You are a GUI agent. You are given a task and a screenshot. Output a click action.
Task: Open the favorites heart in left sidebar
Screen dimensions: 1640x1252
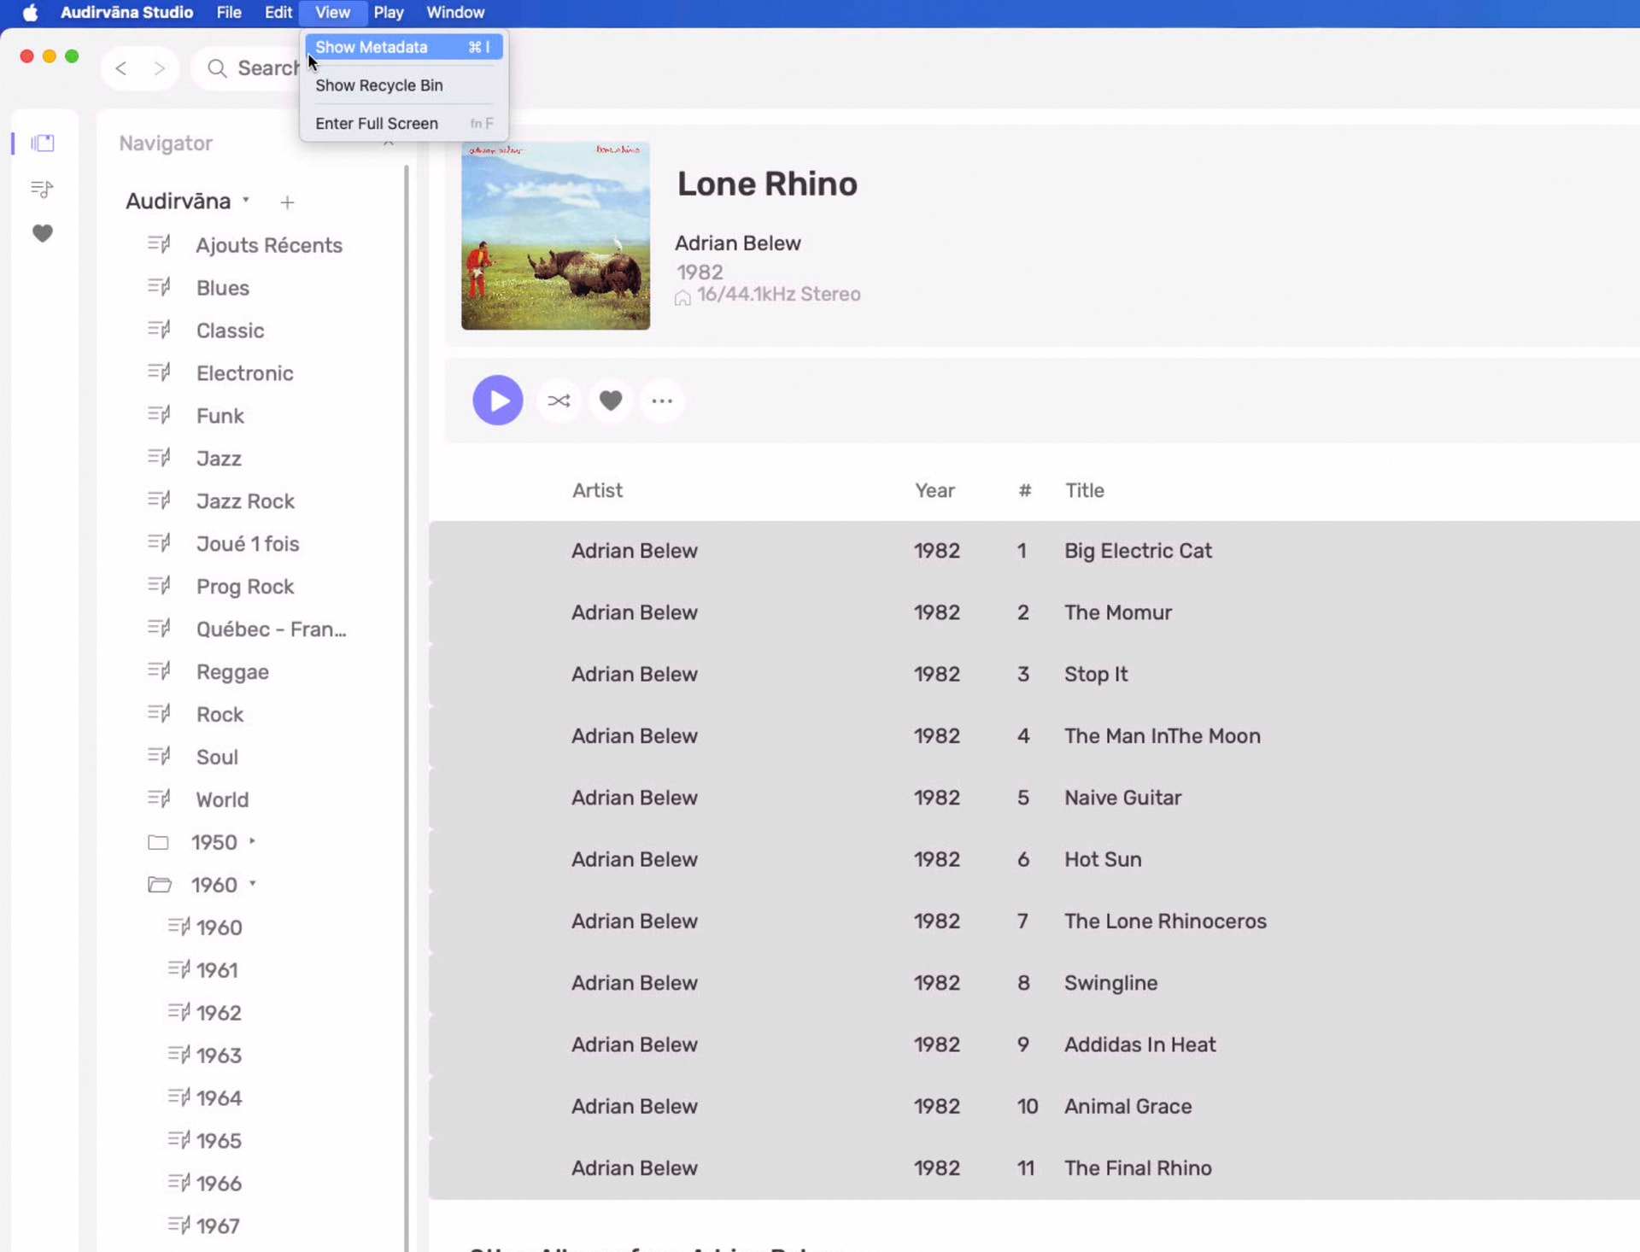click(x=42, y=233)
